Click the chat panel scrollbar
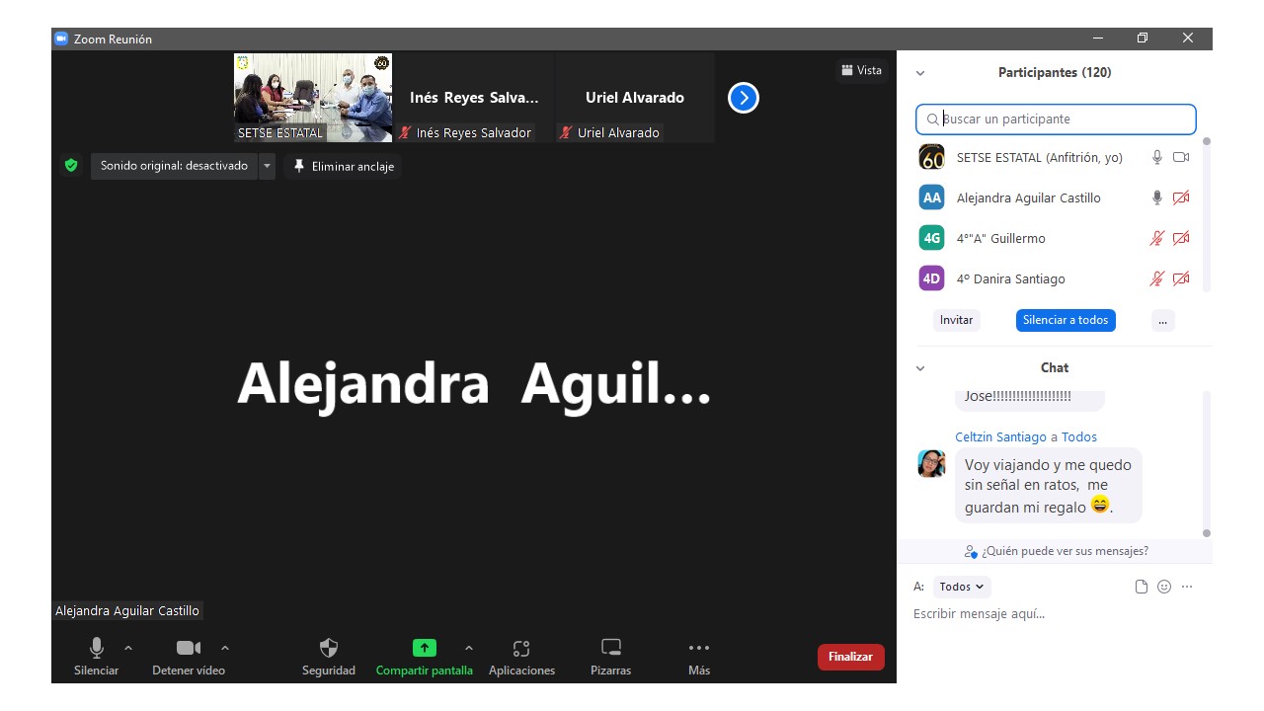Screen dimensions: 1264x711 point(1206,464)
